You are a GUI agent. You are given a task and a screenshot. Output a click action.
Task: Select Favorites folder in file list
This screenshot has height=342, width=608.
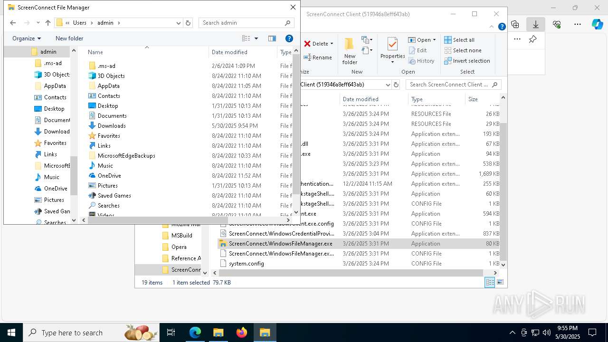[x=109, y=136]
